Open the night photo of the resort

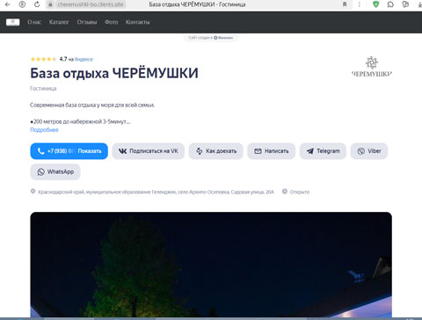coord(211,265)
